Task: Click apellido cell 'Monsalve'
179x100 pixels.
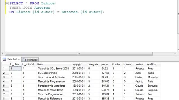Action: point(153,77)
